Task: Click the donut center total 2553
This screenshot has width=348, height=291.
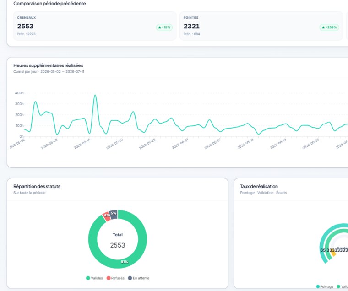Action: [118, 245]
